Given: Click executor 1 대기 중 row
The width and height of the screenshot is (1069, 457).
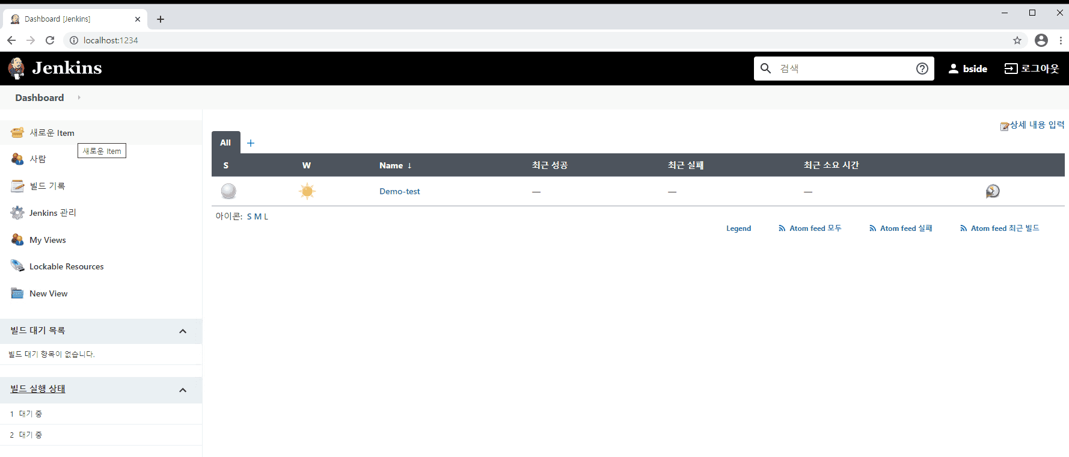Looking at the screenshot, I should point(101,414).
